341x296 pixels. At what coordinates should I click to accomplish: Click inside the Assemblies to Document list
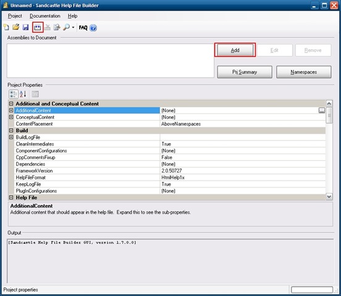pyautogui.click(x=111, y=60)
